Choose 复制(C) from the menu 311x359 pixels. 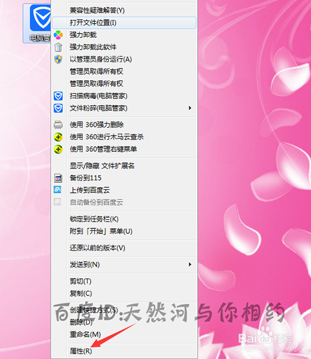(124, 294)
